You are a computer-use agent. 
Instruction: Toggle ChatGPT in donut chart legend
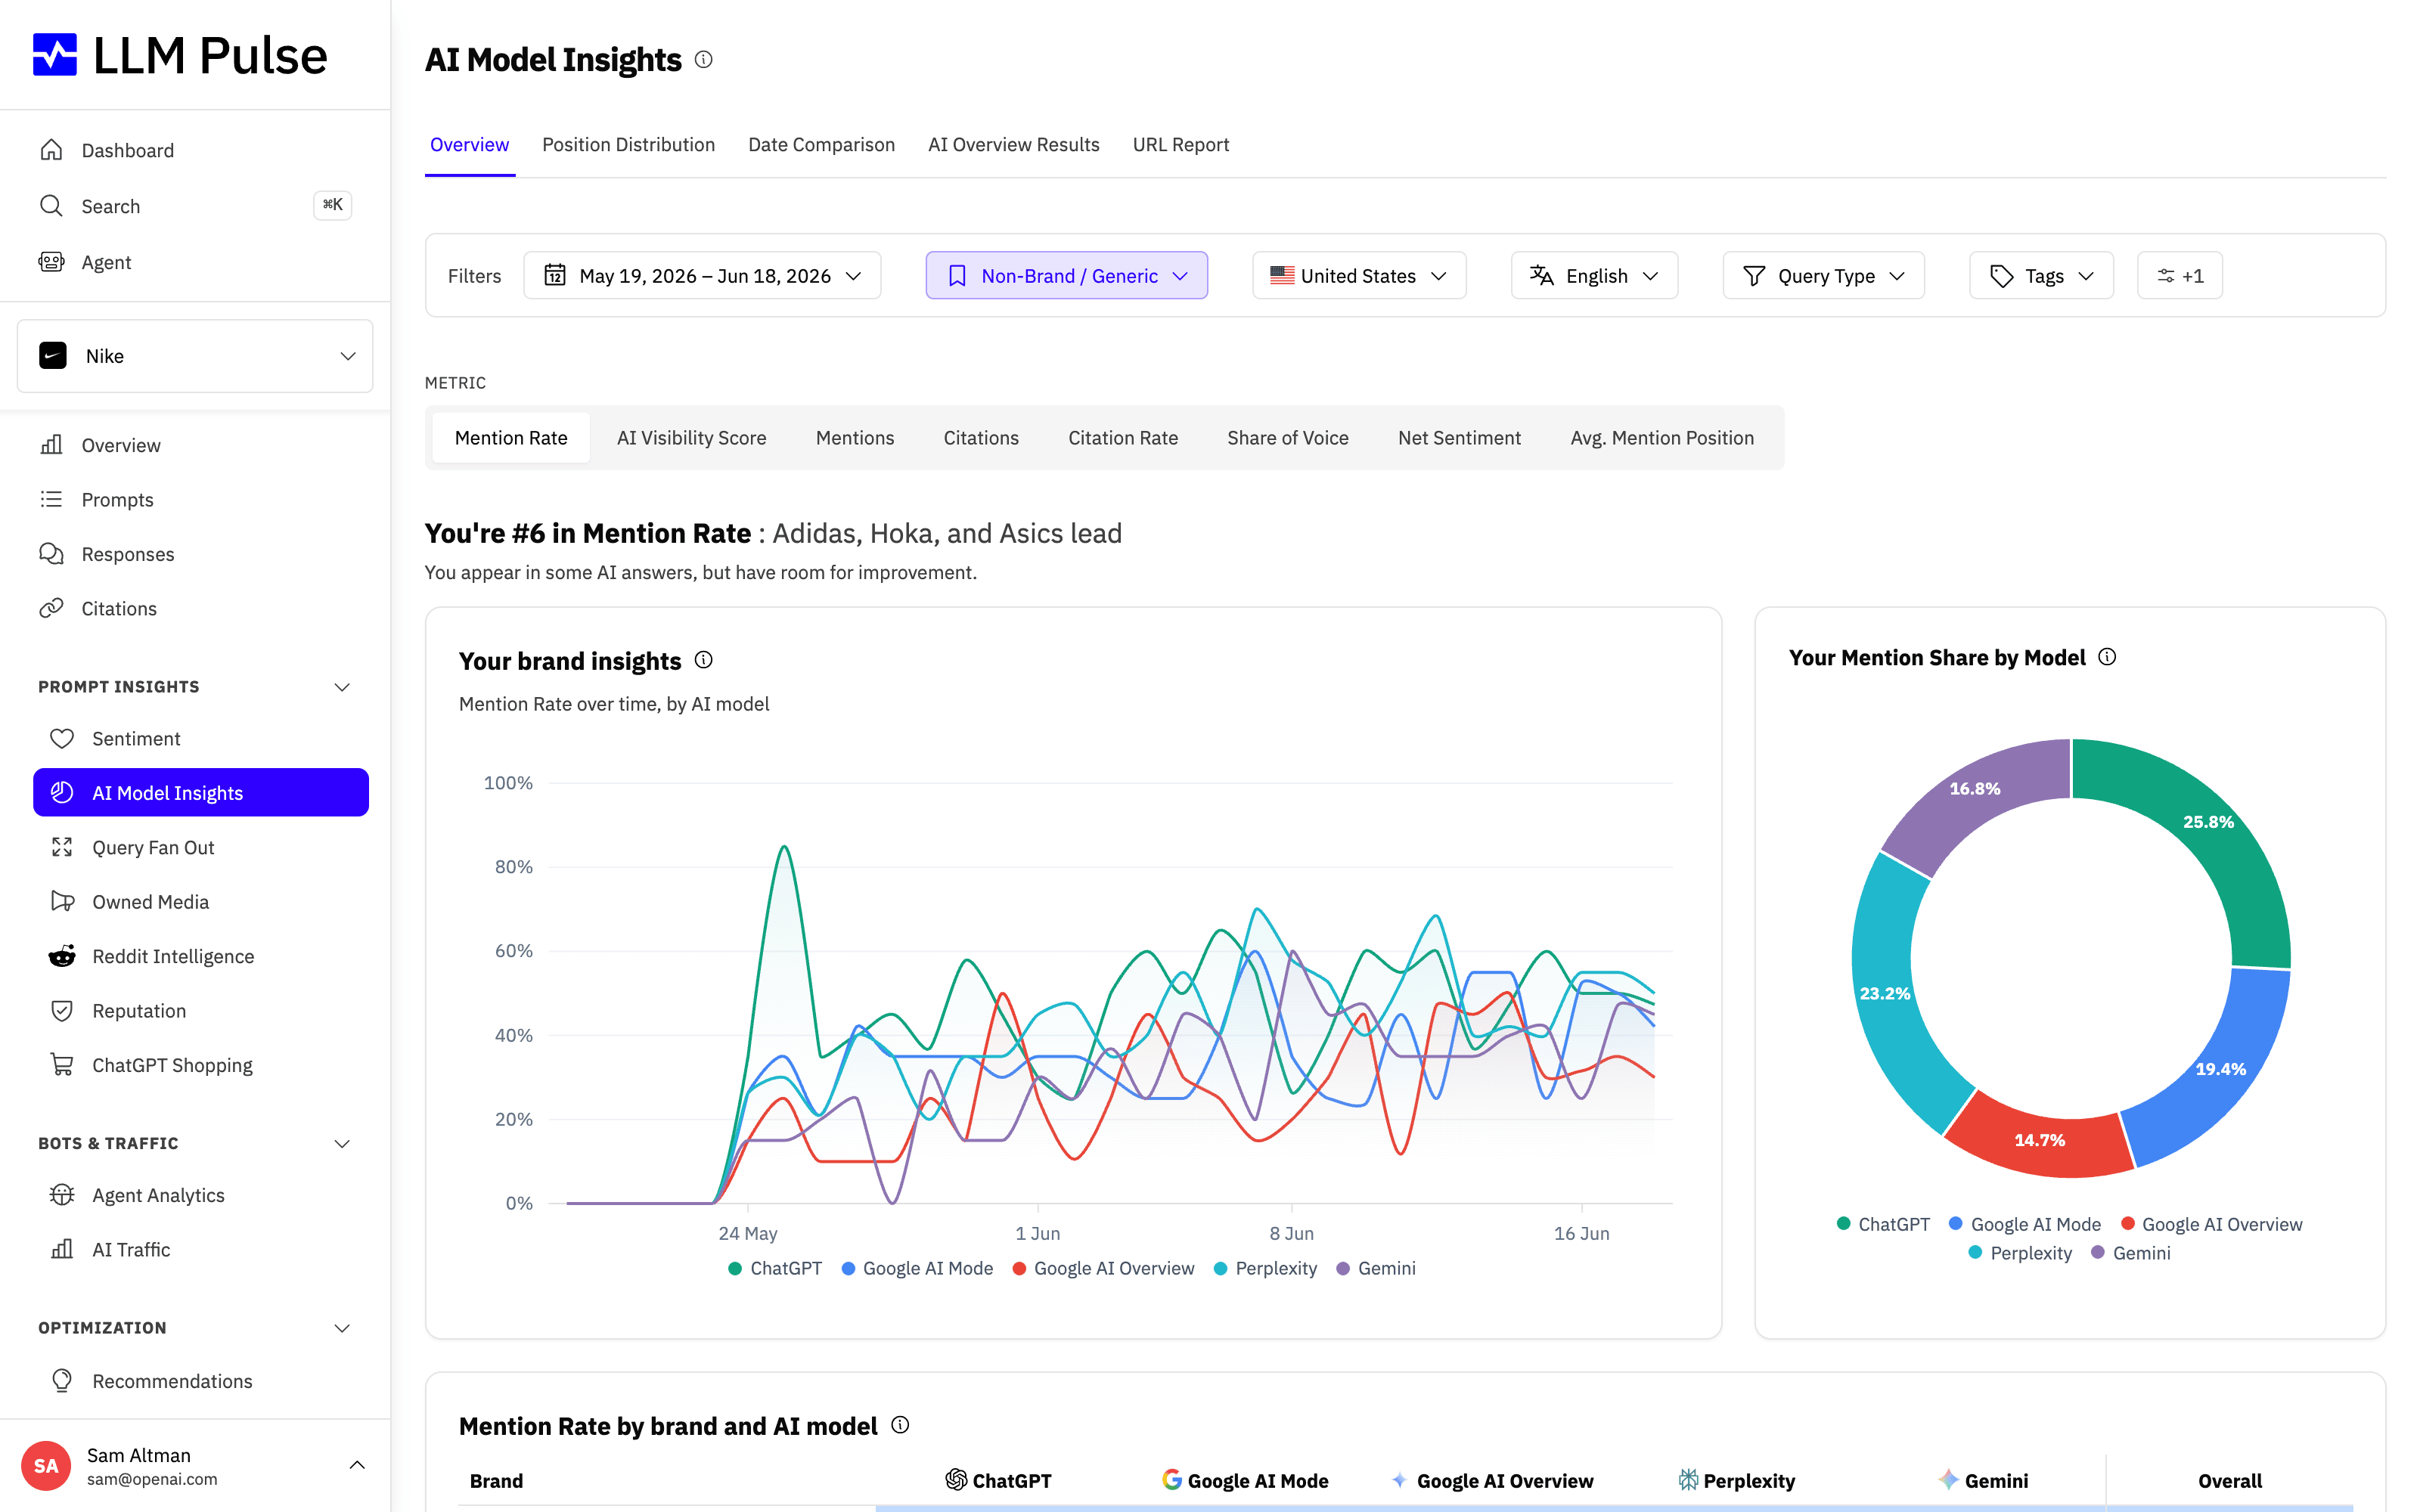point(1883,1224)
